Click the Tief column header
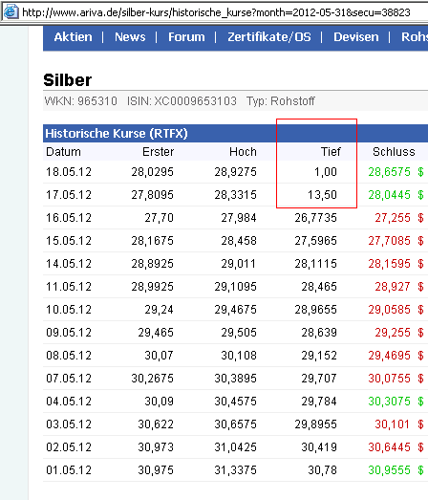Image resolution: width=428 pixels, height=500 pixels. click(331, 152)
